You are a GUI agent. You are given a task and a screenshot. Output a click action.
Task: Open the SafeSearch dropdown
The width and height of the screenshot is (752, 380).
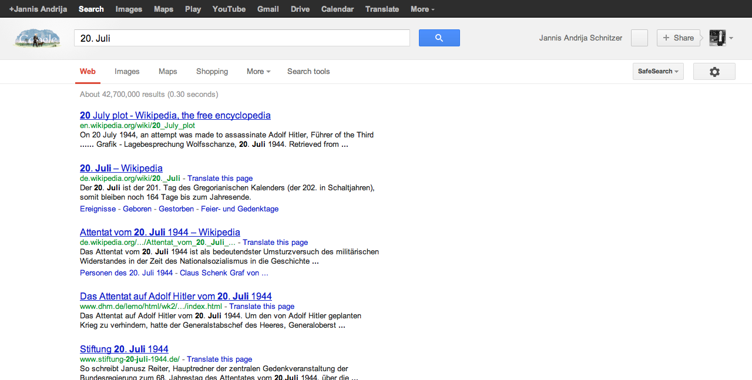[658, 72]
